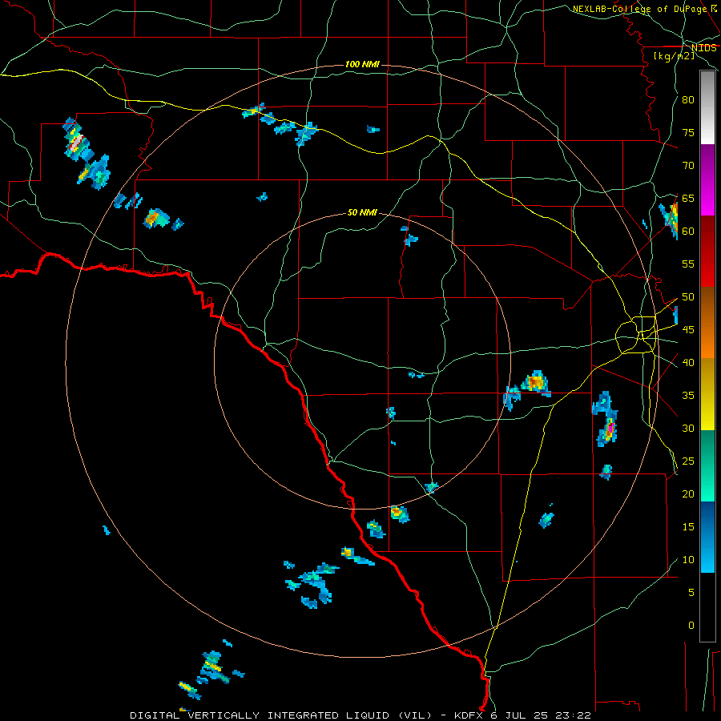Click the white-core storm cell in upper left
The image size is (721, 721).
pos(77,140)
